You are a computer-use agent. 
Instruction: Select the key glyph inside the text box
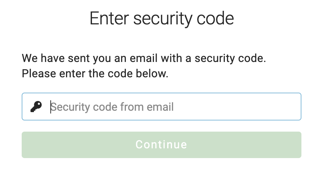pyautogui.click(x=36, y=107)
